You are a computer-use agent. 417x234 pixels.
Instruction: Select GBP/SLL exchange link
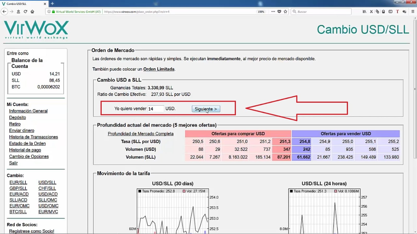[x=18, y=188]
